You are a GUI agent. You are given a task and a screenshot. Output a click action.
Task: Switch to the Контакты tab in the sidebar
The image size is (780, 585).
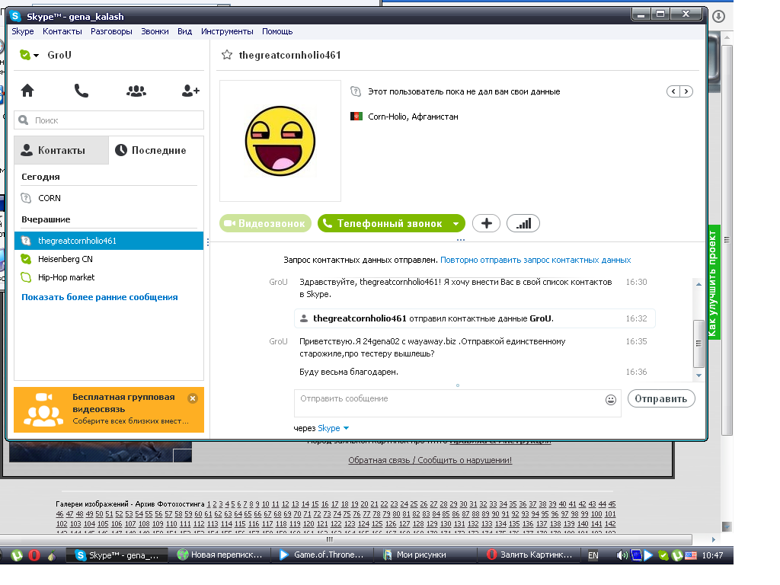pyautogui.click(x=61, y=150)
